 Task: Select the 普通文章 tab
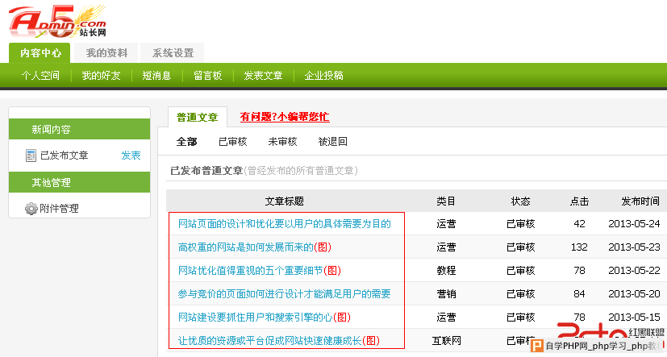coord(198,118)
